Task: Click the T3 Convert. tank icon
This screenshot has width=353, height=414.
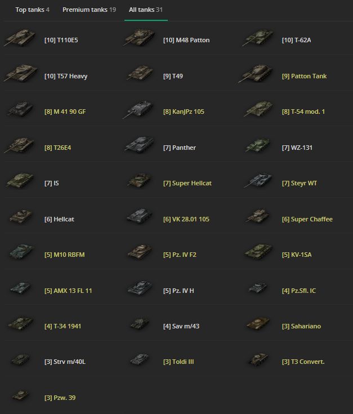Action: [x=258, y=359]
